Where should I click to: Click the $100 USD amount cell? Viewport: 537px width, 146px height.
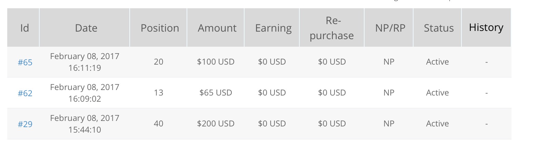tap(216, 62)
